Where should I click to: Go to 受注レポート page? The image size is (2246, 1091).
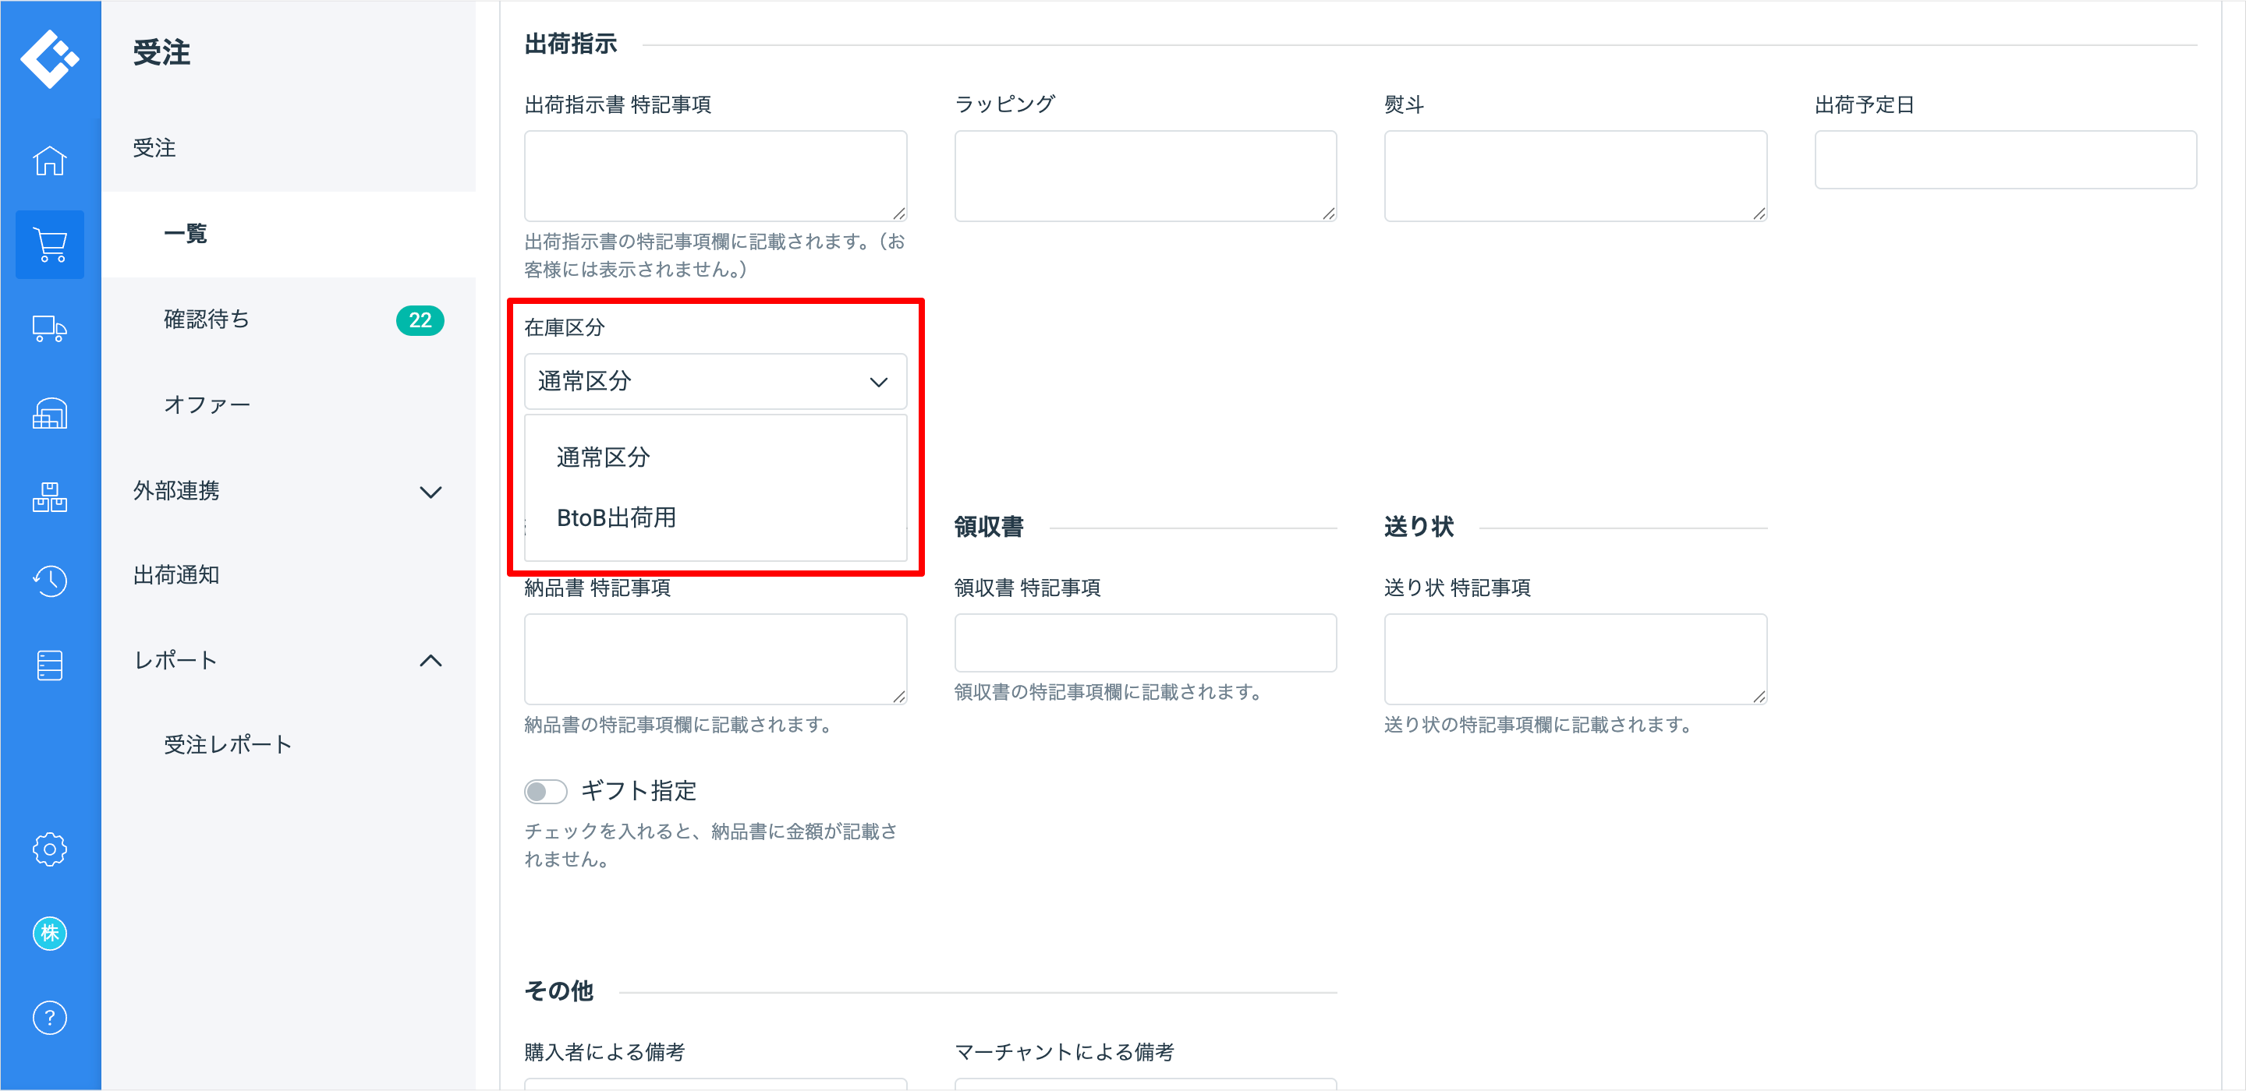click(228, 745)
